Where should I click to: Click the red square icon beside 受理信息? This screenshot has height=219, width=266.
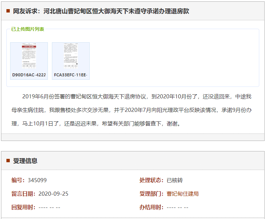pos(8,161)
